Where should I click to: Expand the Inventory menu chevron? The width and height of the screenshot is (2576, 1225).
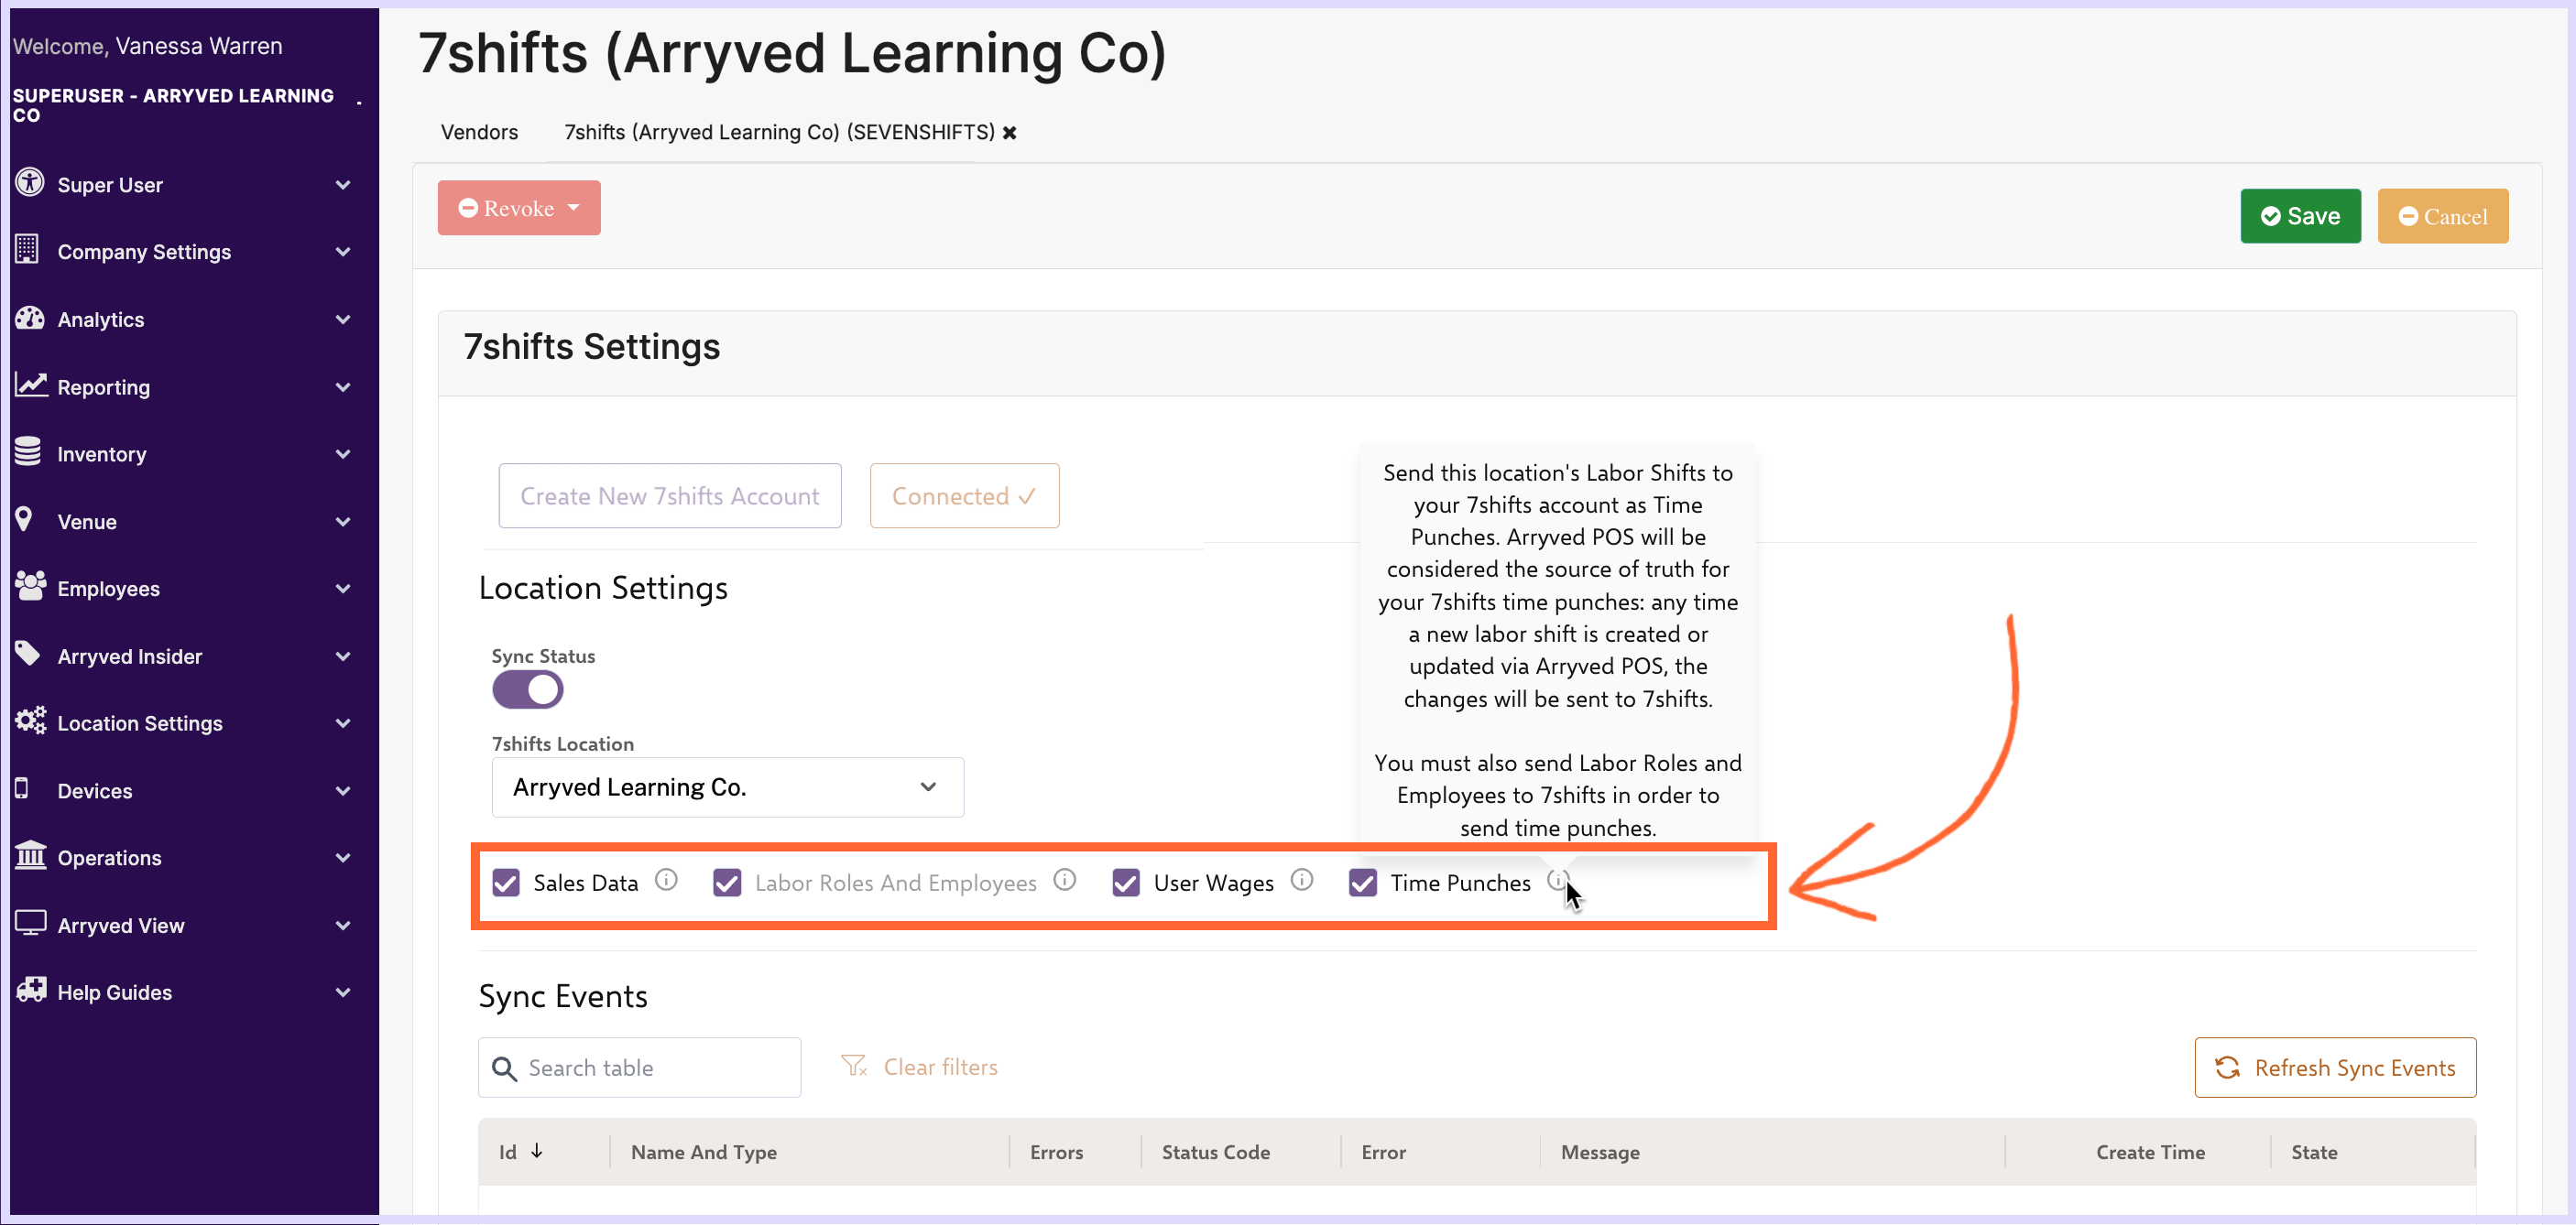(x=343, y=453)
